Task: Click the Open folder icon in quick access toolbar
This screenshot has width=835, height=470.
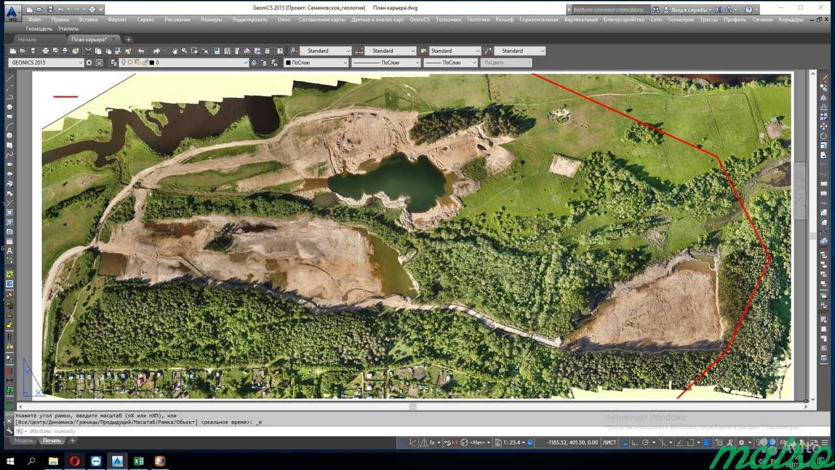Action: pyautogui.click(x=40, y=9)
